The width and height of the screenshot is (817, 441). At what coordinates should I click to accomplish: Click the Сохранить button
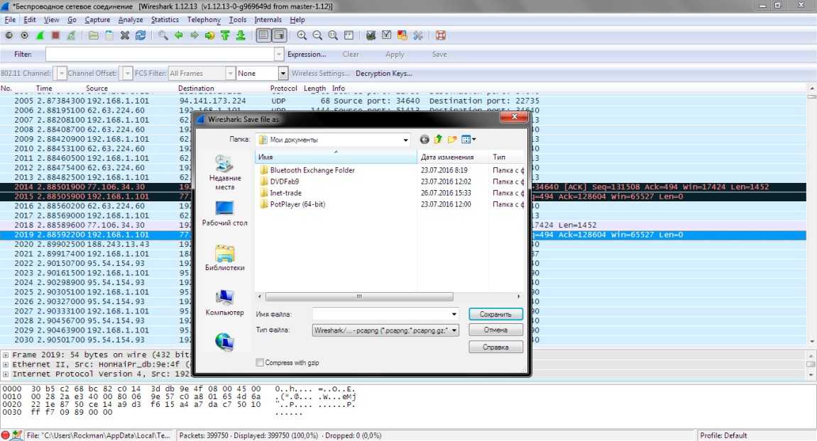coord(495,313)
